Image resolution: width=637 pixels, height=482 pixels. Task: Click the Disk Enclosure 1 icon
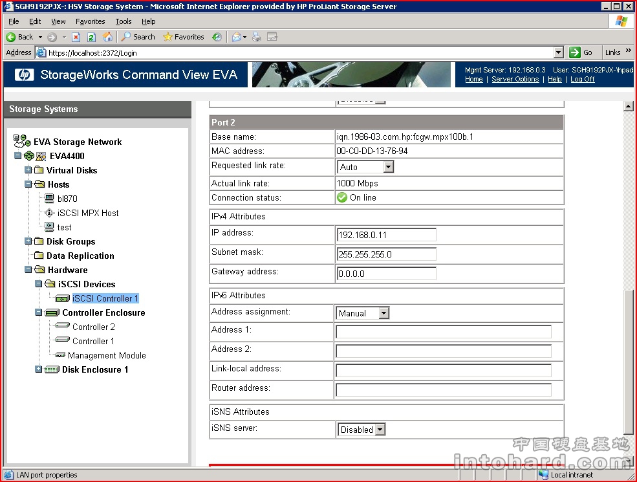(x=52, y=369)
